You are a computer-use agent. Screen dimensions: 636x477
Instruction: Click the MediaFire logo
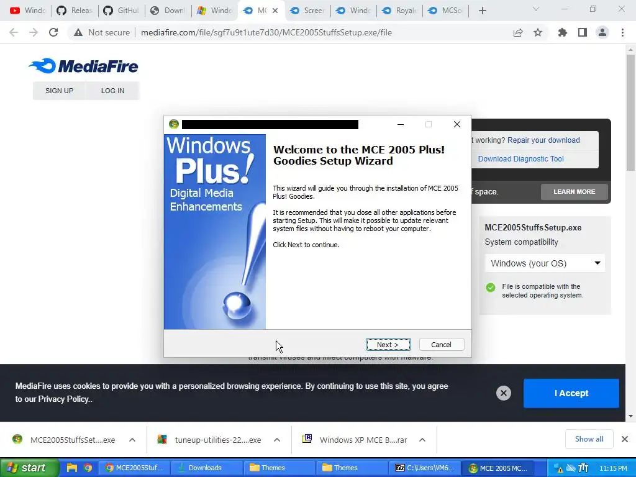point(84,66)
